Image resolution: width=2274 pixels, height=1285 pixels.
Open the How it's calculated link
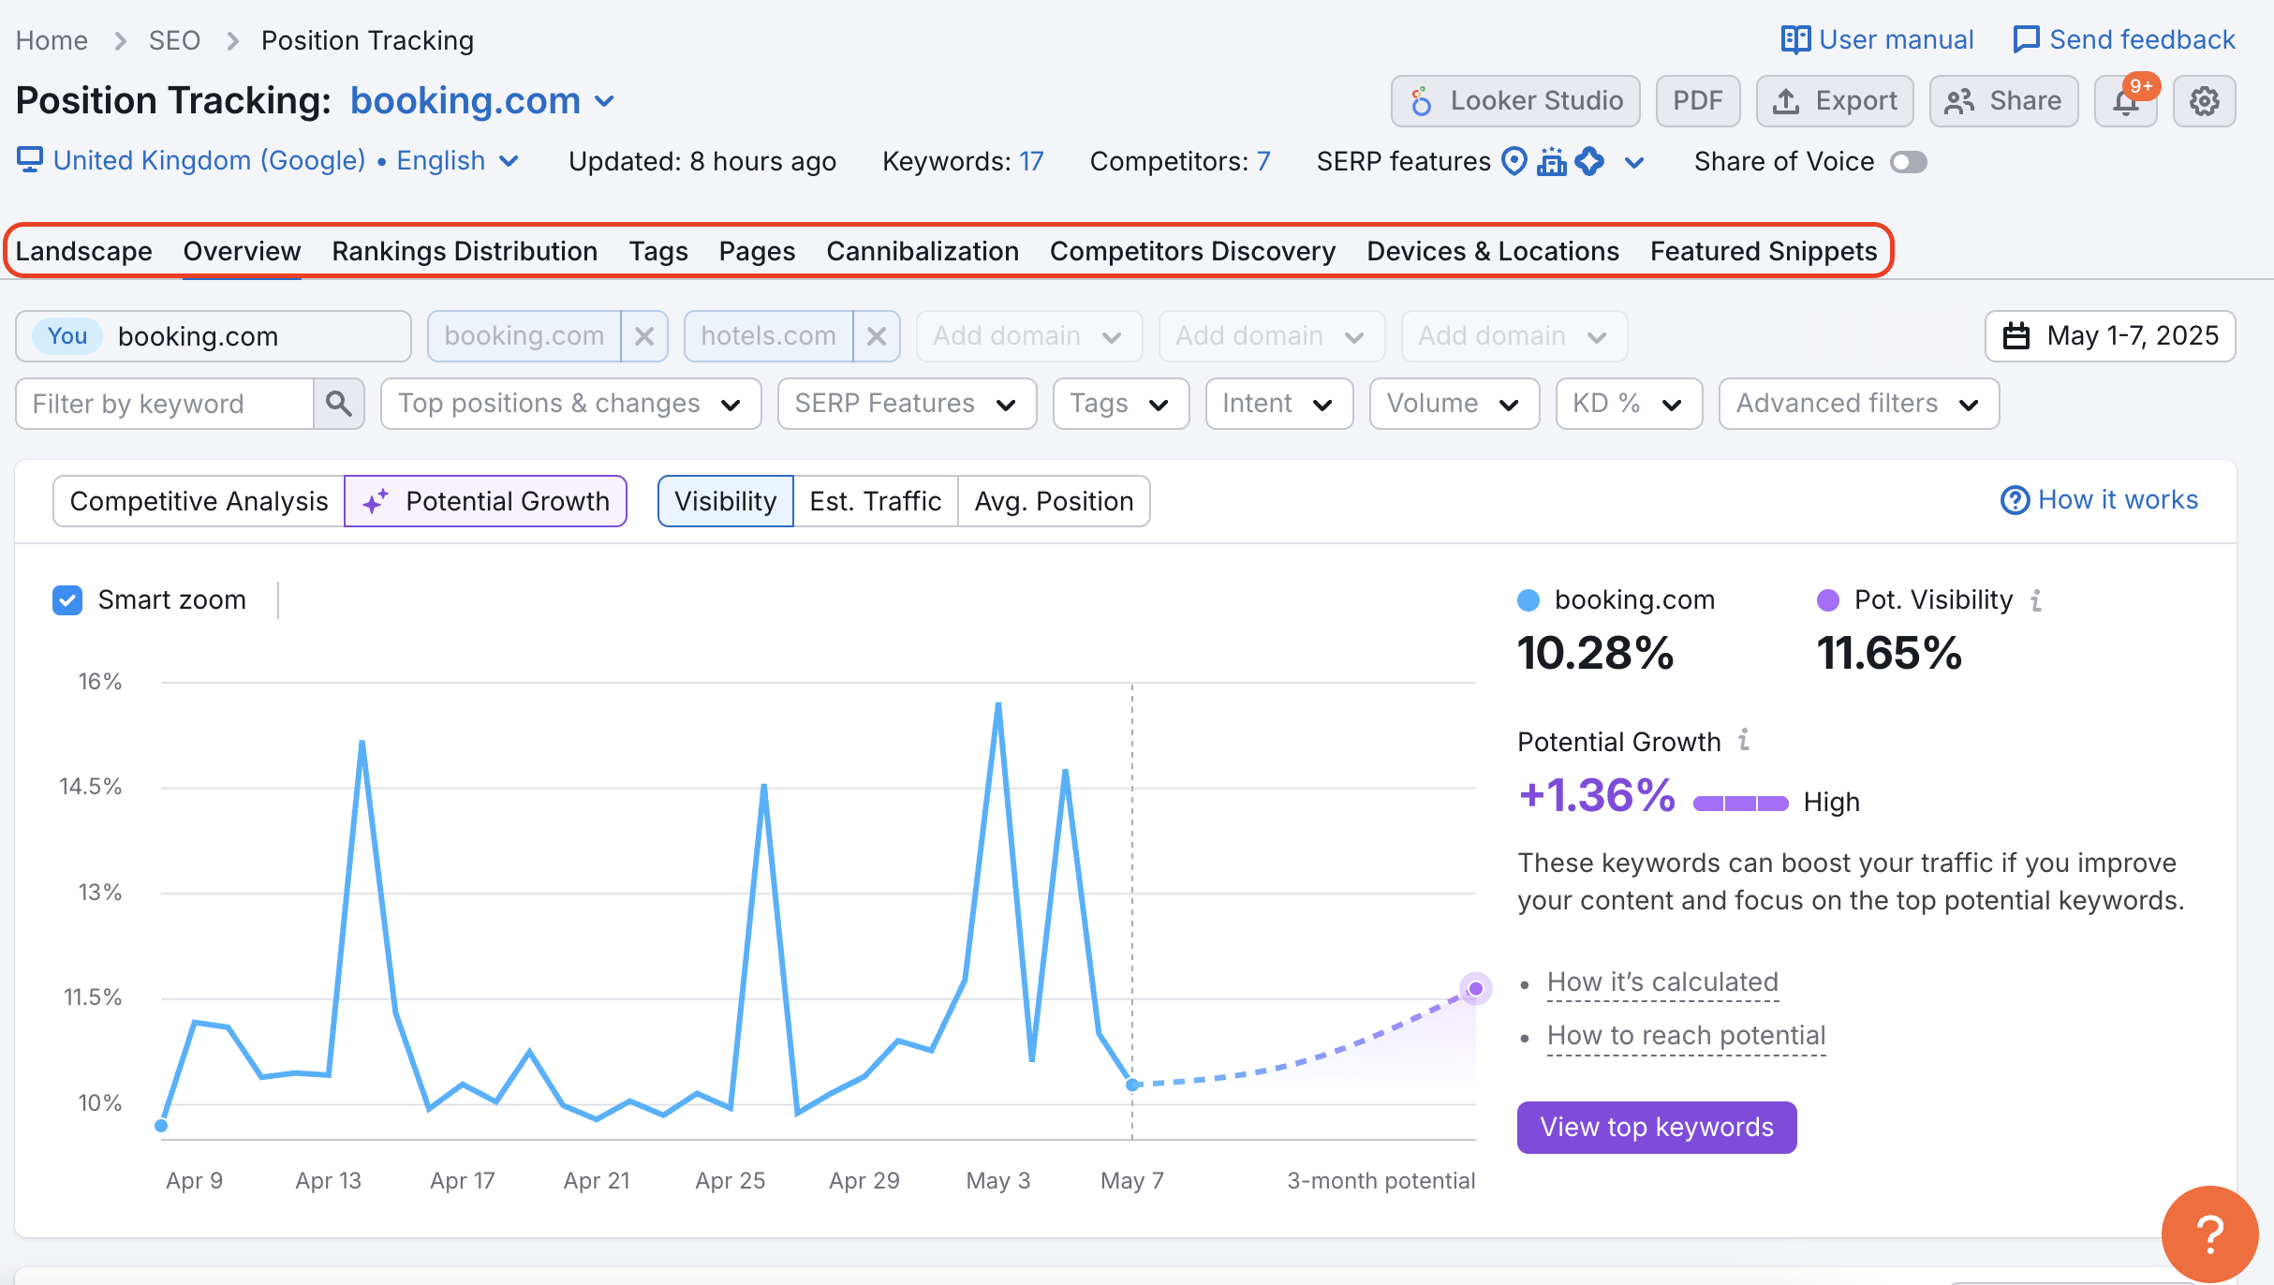[x=1661, y=981]
